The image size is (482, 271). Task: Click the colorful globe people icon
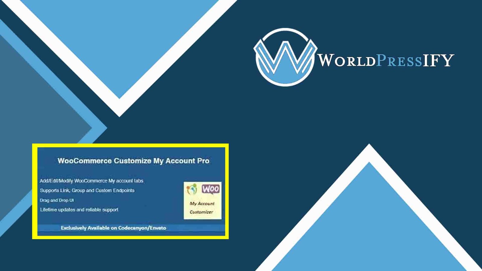point(192,189)
